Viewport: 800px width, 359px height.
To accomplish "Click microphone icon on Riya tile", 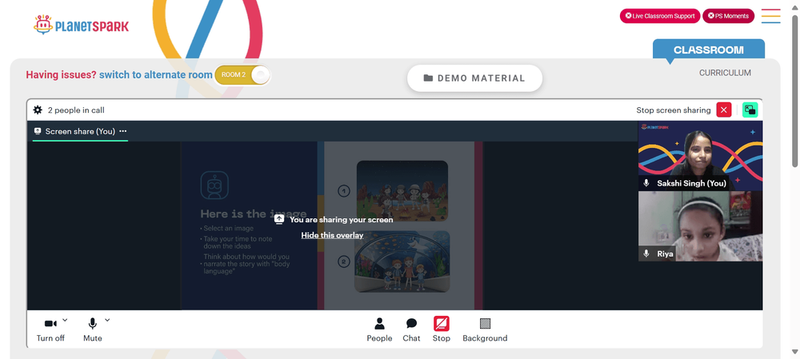I will pos(646,253).
